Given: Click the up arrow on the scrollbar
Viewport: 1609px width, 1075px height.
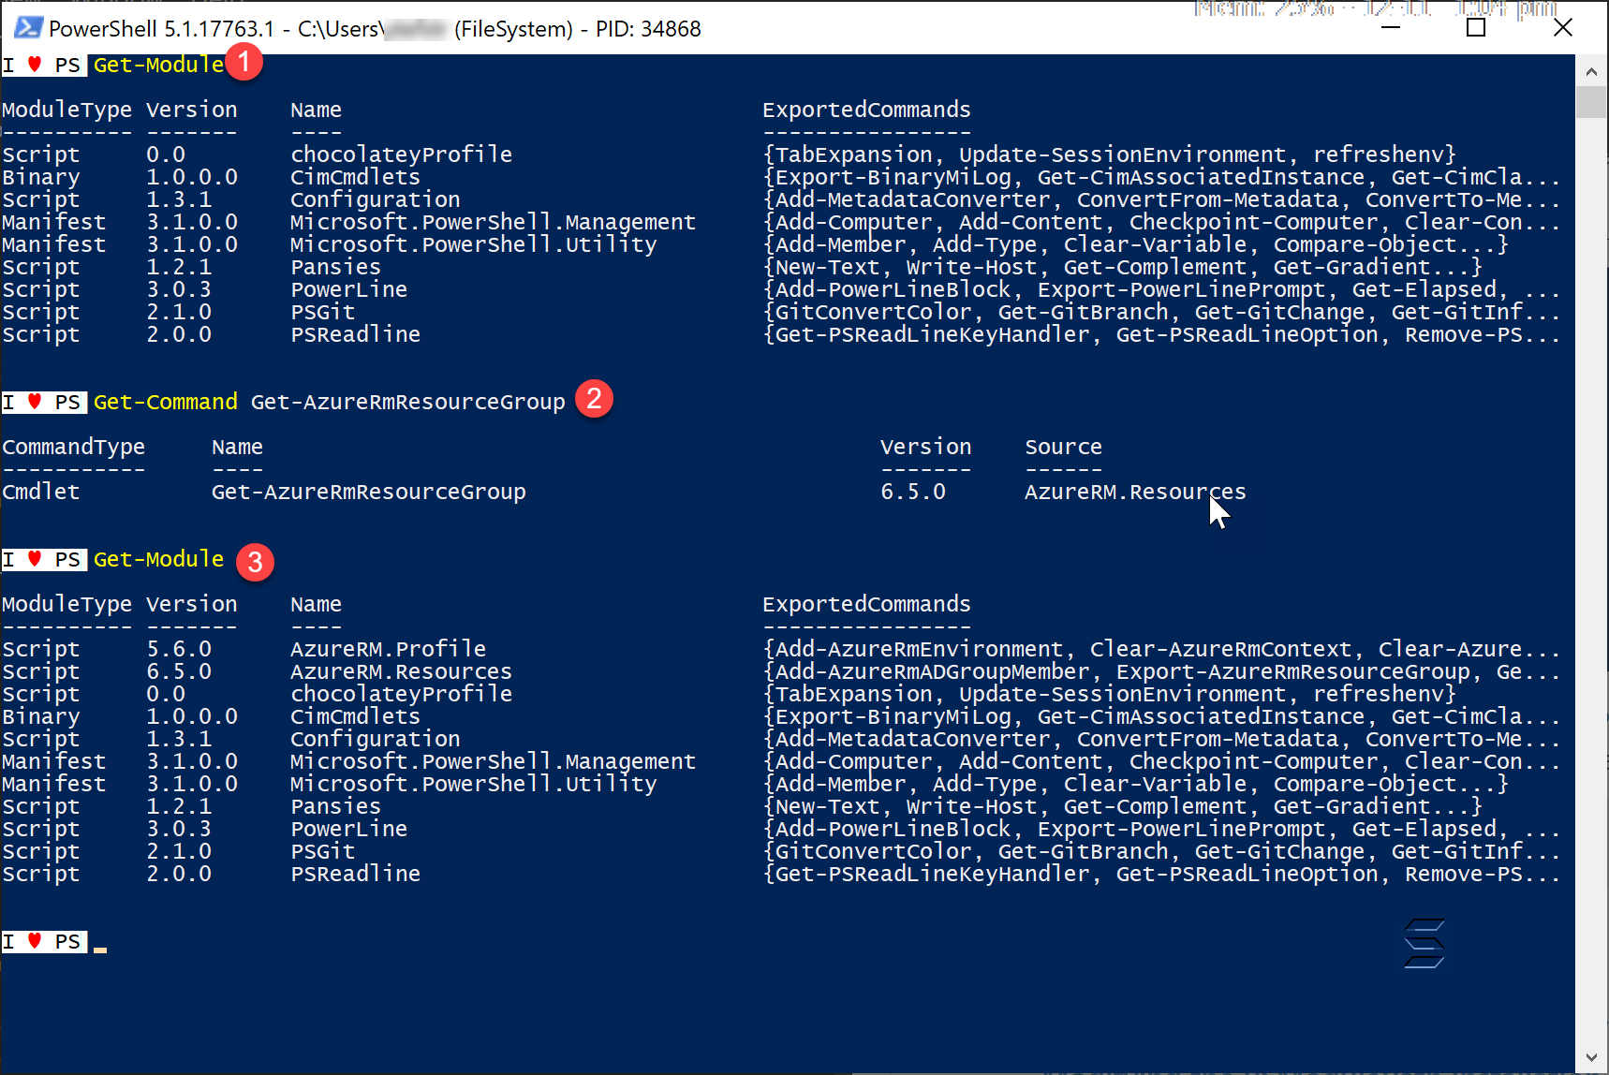Looking at the screenshot, I should tap(1591, 70).
